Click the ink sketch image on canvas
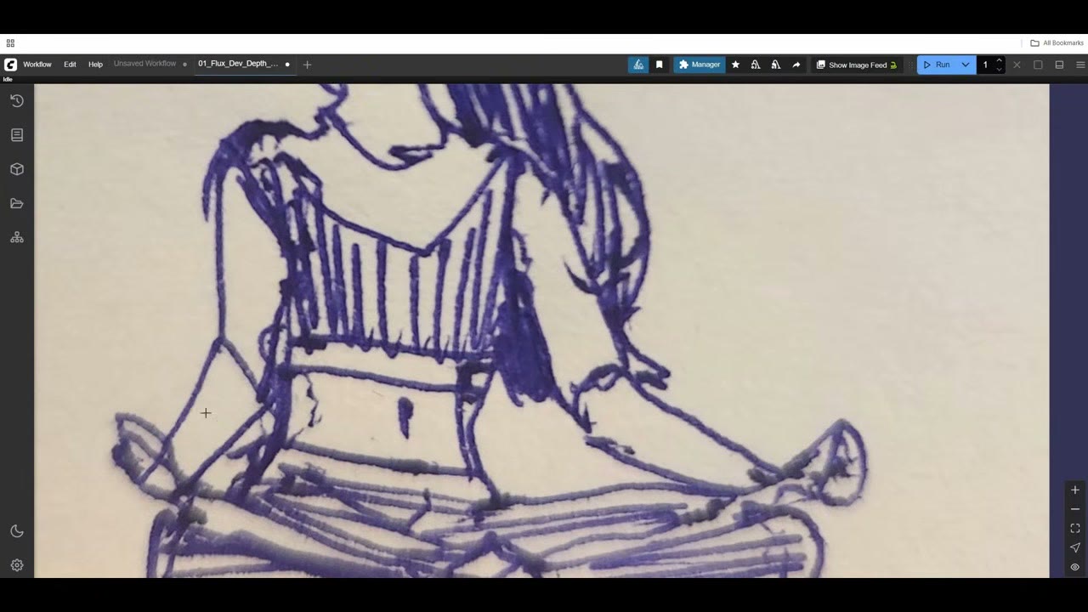Viewport: 1088px width, 612px height. (541, 331)
